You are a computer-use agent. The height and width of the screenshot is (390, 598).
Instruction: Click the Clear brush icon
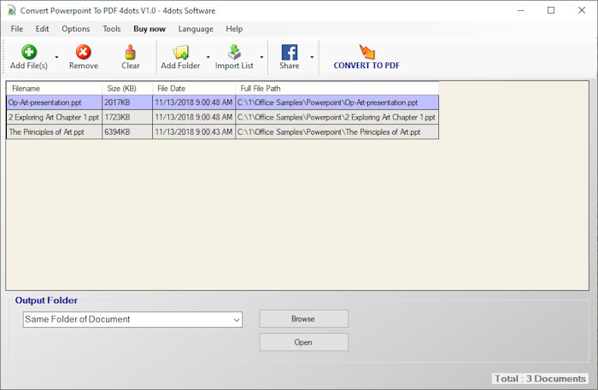click(x=130, y=52)
